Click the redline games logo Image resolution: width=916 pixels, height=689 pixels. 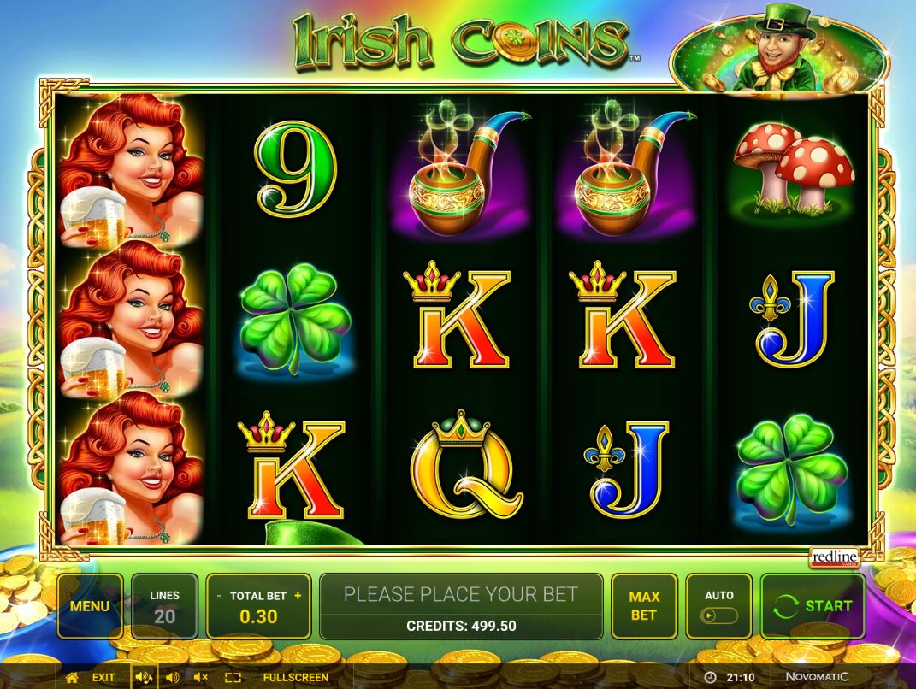tap(835, 557)
